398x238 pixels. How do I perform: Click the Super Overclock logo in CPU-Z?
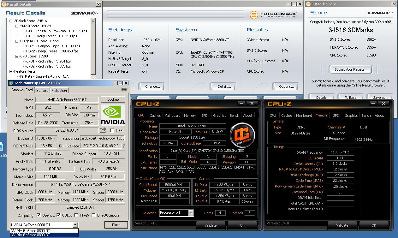(x=242, y=135)
